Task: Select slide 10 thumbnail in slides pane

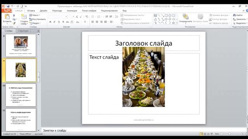Action: pyautogui.click(x=21, y=95)
